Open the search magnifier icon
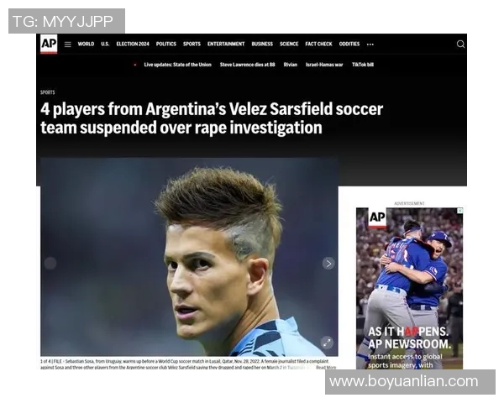504x403 pixels. pos(460,44)
